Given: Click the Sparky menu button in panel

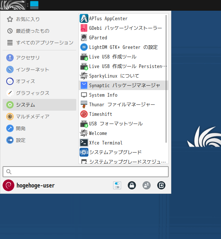Looking at the screenshot, I should [13, 5].
